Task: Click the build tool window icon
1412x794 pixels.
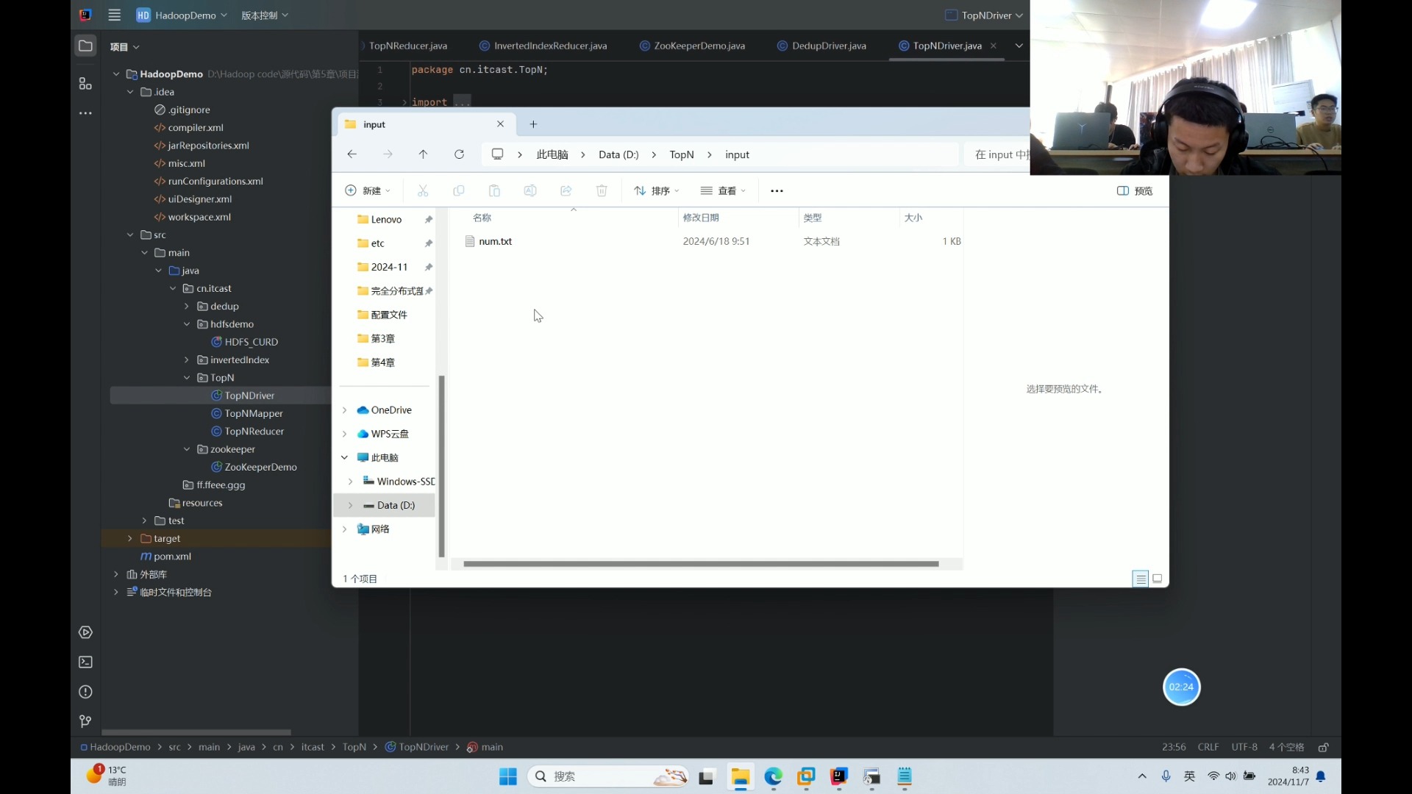Action: pos(85,634)
